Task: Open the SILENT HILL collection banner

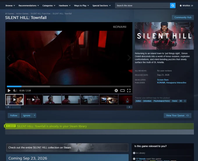Action: 67,148
